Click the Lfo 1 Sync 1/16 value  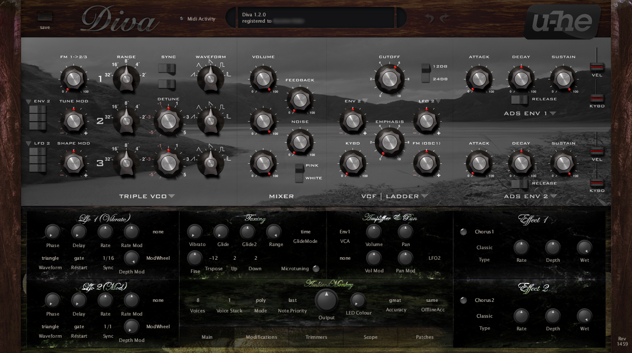108,258
